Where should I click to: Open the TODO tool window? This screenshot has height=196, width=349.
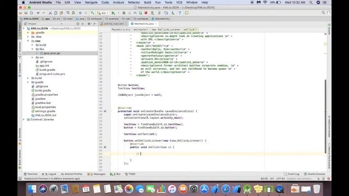point(130,174)
